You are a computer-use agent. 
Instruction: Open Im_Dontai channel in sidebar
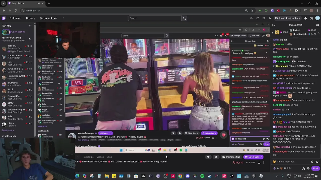[x=17, y=84]
